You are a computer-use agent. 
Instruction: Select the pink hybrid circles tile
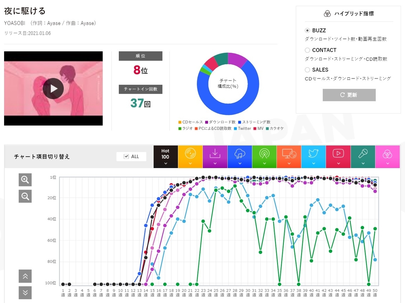tap(387, 157)
